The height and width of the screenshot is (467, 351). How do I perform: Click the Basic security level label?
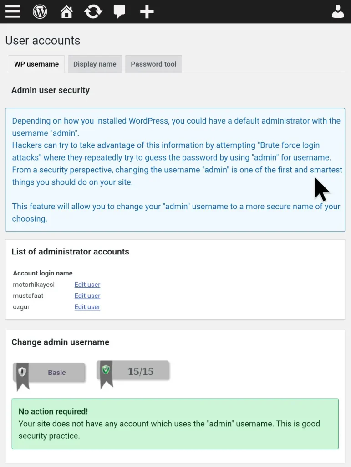(x=57, y=373)
